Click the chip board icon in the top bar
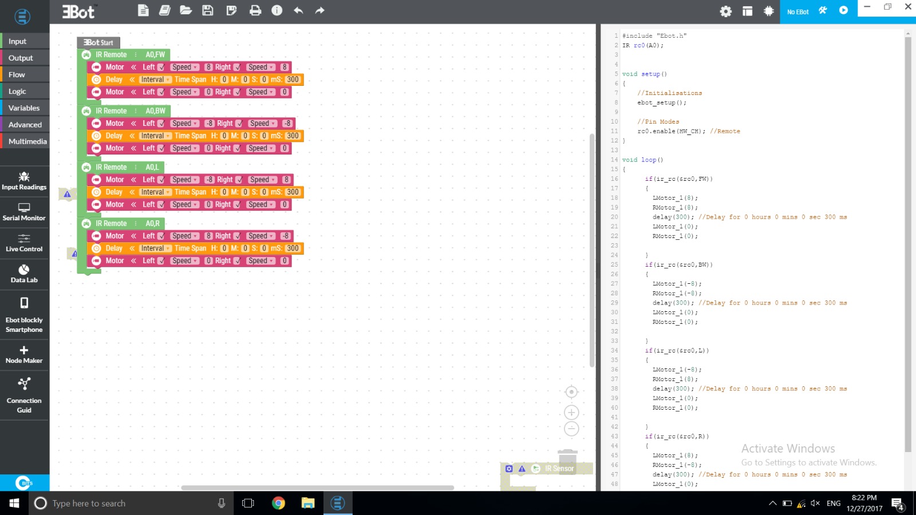This screenshot has height=515, width=916. (x=769, y=11)
